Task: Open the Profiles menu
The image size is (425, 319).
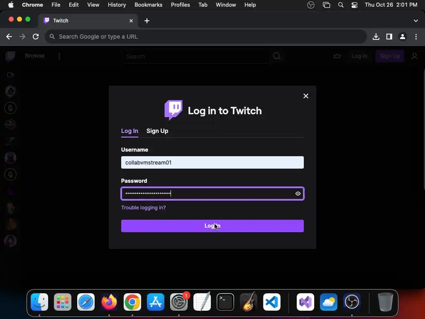Action: click(x=181, y=5)
